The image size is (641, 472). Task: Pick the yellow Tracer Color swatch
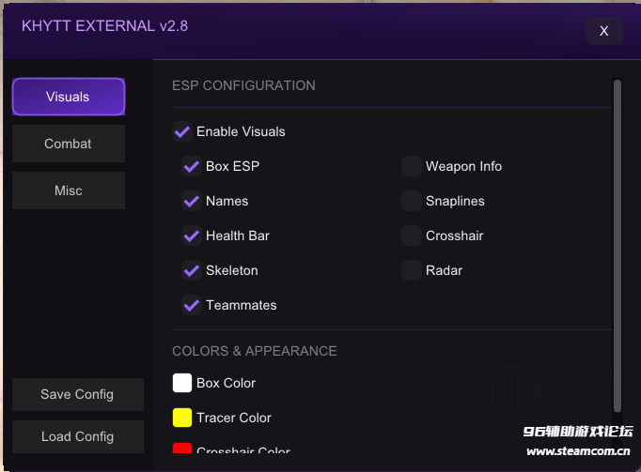pos(182,418)
